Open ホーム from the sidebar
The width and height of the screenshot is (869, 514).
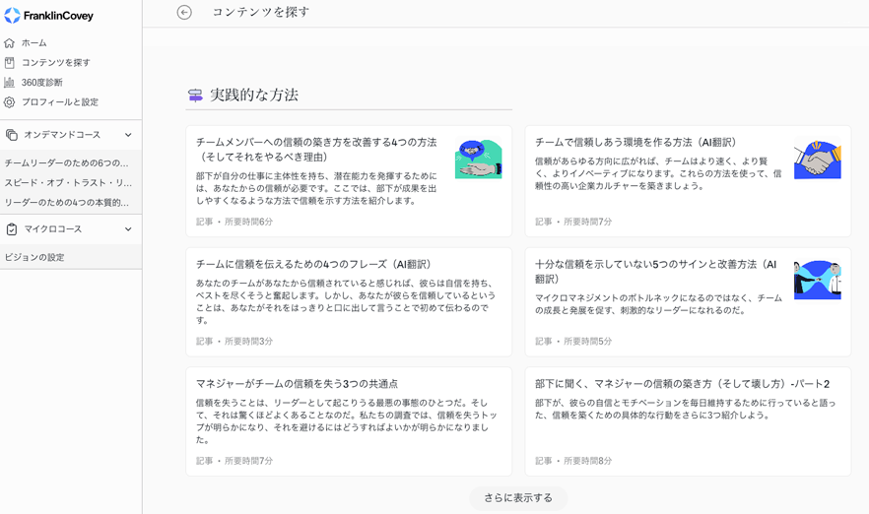(34, 43)
